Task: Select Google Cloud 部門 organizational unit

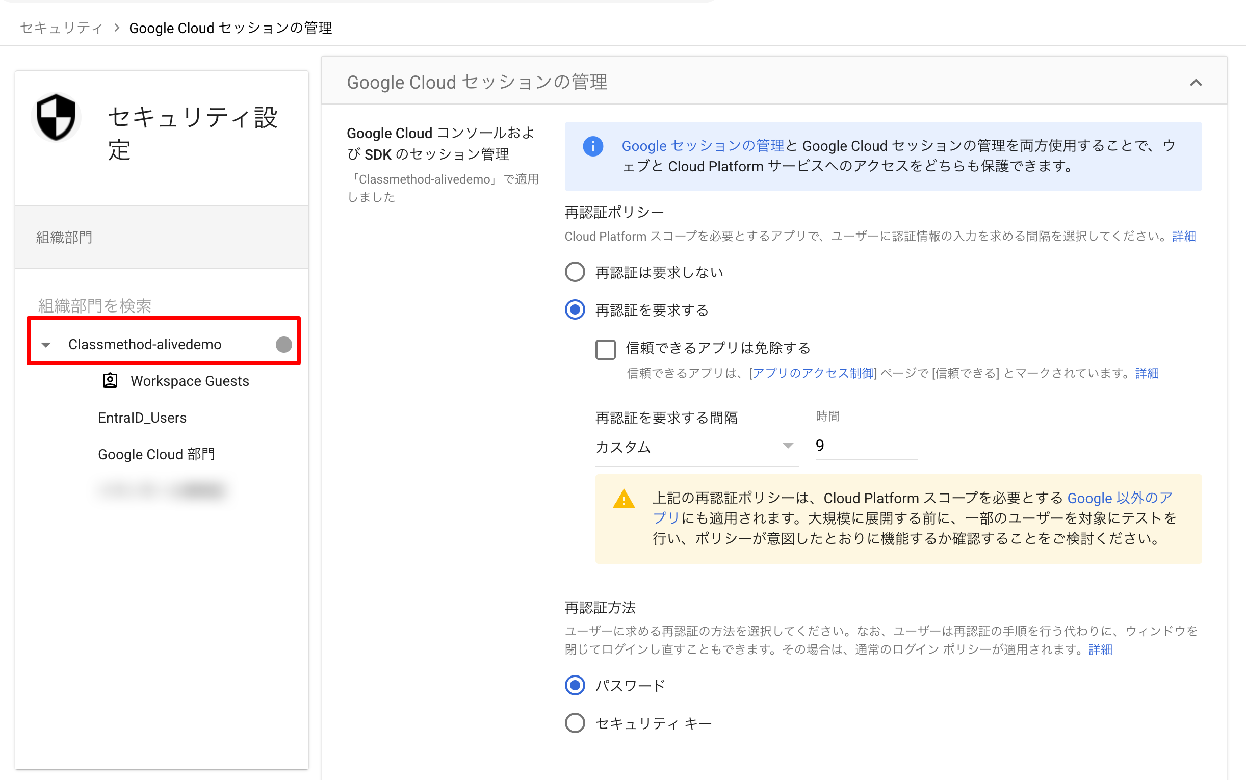Action: [157, 454]
